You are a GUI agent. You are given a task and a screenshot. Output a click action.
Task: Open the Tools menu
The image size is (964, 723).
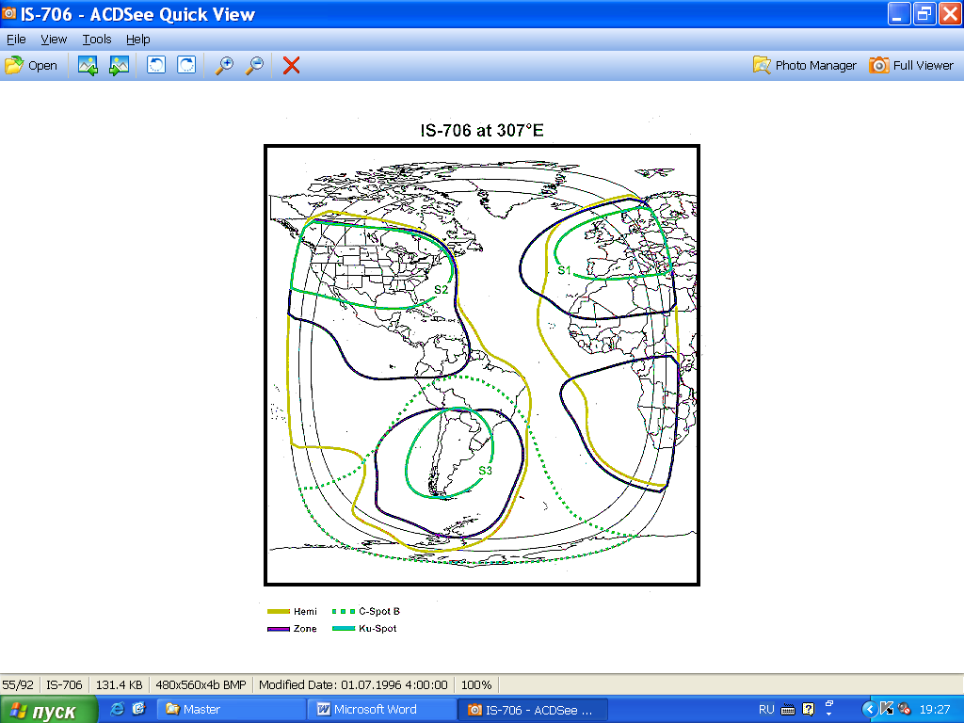[x=97, y=40]
